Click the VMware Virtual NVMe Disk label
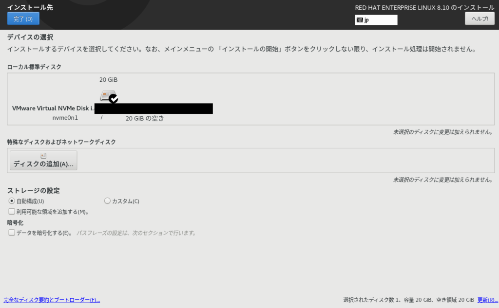 pos(53,109)
